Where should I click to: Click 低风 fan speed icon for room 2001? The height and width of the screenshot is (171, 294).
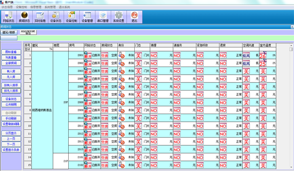[x=246, y=55]
